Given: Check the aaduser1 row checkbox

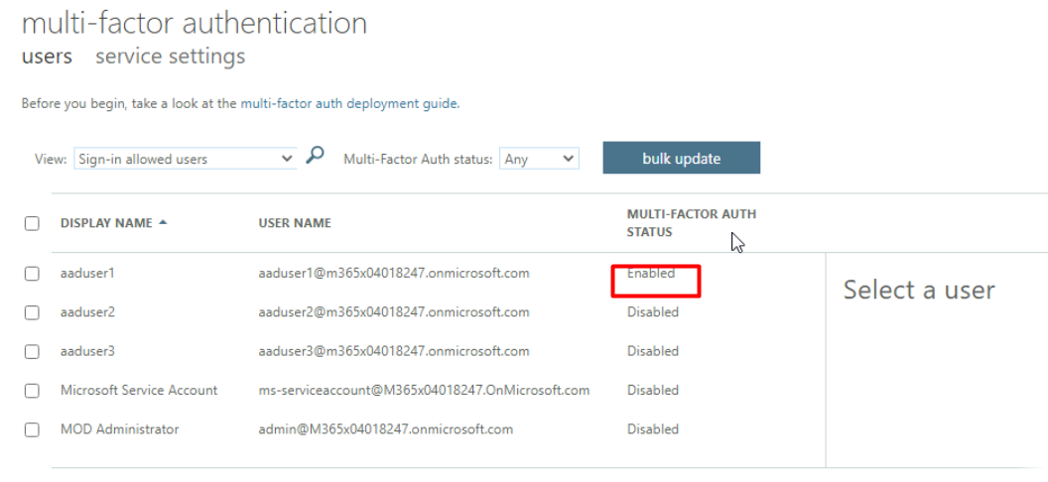Looking at the screenshot, I should pos(32,274).
